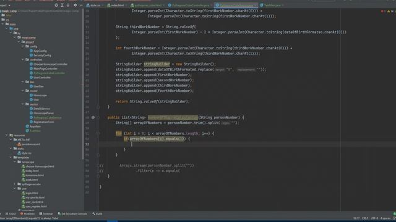Open choose-horoscope.html template
Viewport: 396px width, 222px height.
[38, 166]
